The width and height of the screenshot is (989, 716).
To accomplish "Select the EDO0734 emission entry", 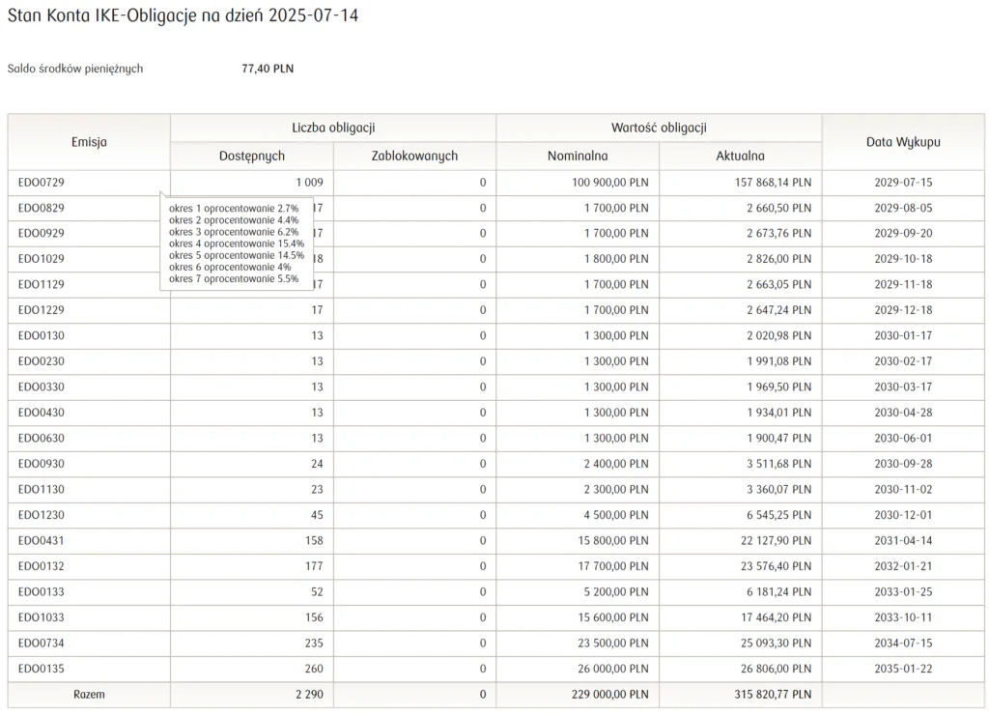I will 42,644.
